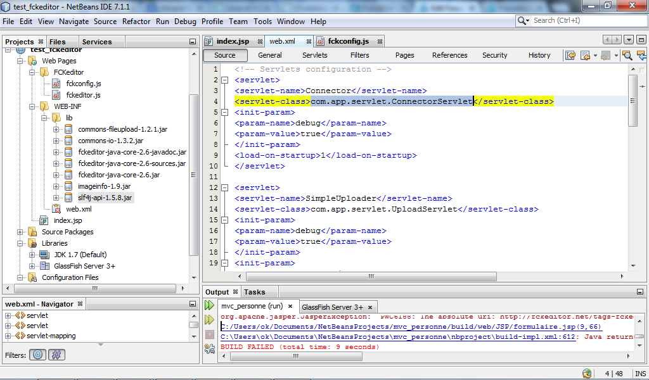Expand JDK 1.7 (Default) node
The height and width of the screenshot is (380, 649).
tap(32, 255)
